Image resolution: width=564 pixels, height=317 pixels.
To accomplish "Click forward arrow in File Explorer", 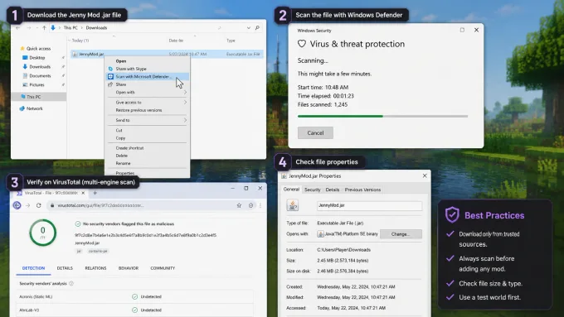I will pos(29,27).
